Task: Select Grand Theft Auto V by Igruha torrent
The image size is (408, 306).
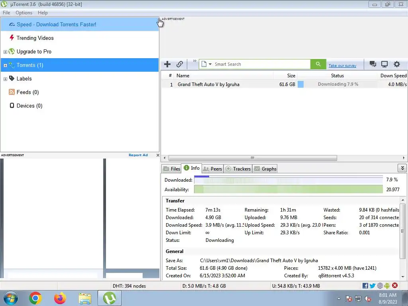Action: (284, 84)
